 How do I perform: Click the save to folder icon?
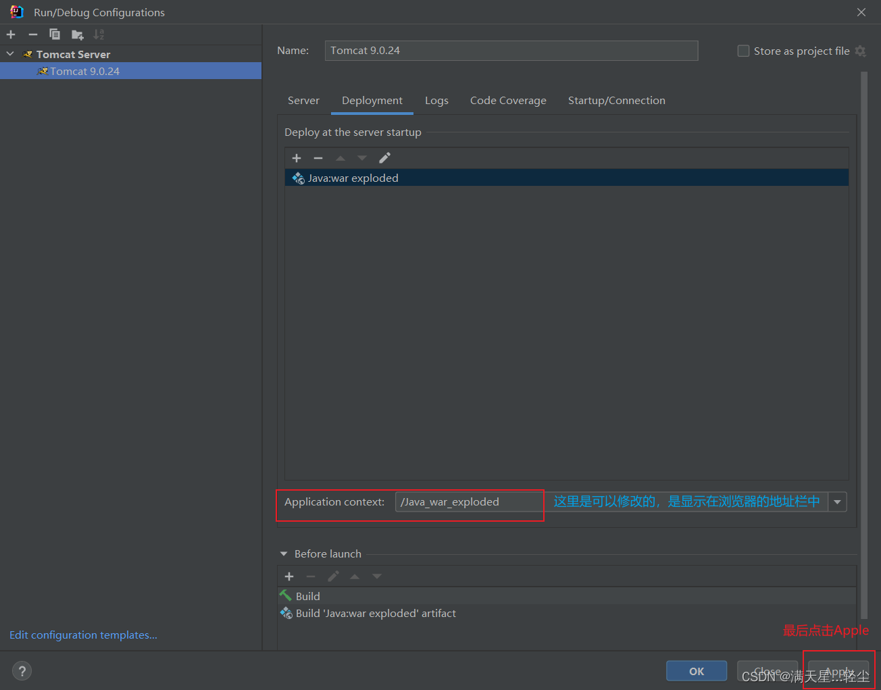click(77, 34)
